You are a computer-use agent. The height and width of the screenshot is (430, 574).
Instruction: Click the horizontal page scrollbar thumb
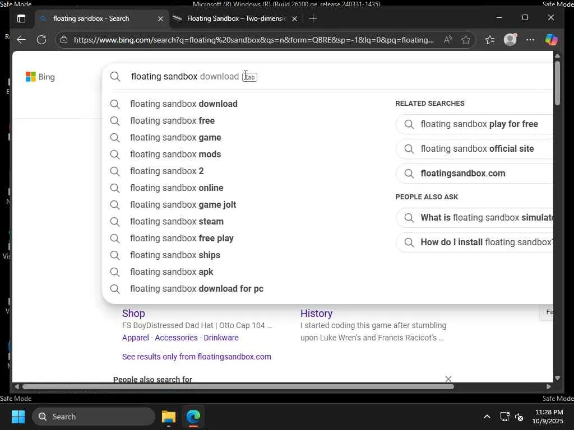(238, 386)
